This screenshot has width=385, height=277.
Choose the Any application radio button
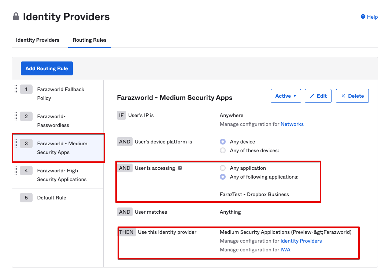223,168
